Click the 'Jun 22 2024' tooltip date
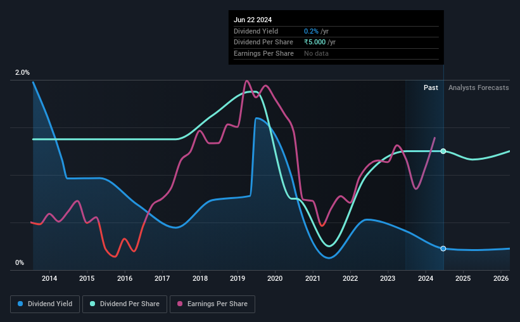This screenshot has width=520, height=322. [253, 20]
